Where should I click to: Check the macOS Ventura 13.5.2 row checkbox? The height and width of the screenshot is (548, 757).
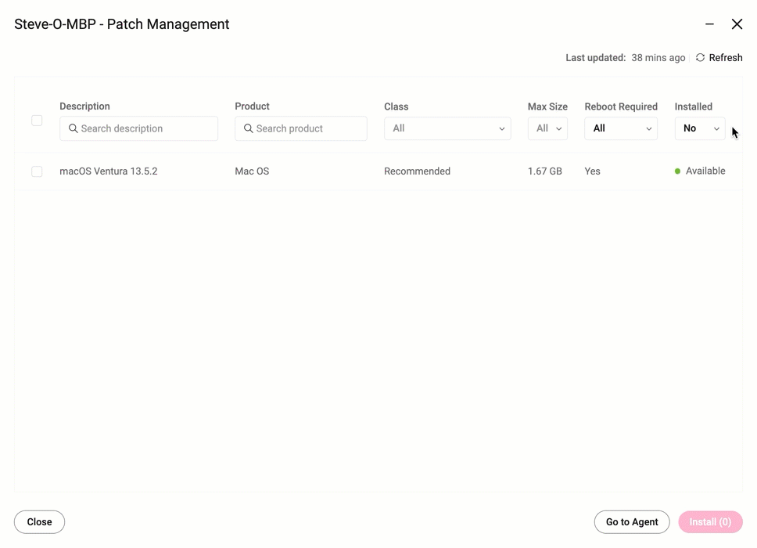(37, 171)
